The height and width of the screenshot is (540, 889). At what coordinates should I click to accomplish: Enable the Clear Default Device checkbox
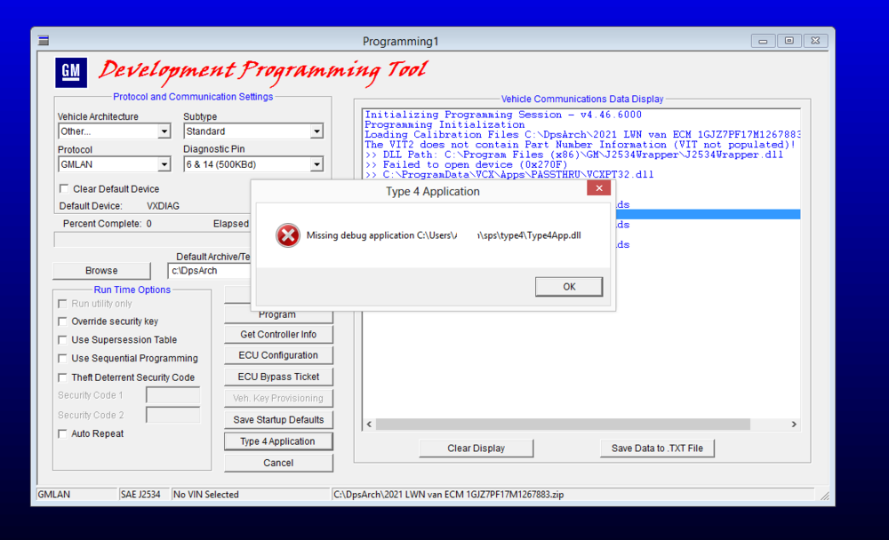click(x=64, y=188)
